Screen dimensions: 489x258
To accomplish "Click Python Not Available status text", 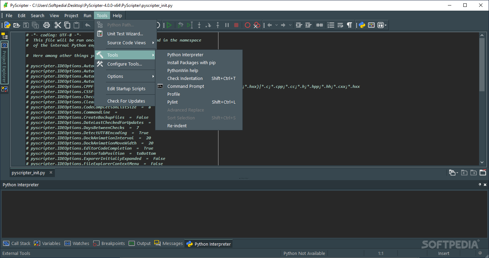I will 304,253.
